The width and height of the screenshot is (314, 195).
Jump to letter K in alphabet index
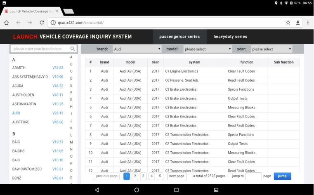pos(71,128)
